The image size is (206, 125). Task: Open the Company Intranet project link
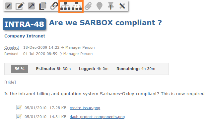[x=25, y=36]
